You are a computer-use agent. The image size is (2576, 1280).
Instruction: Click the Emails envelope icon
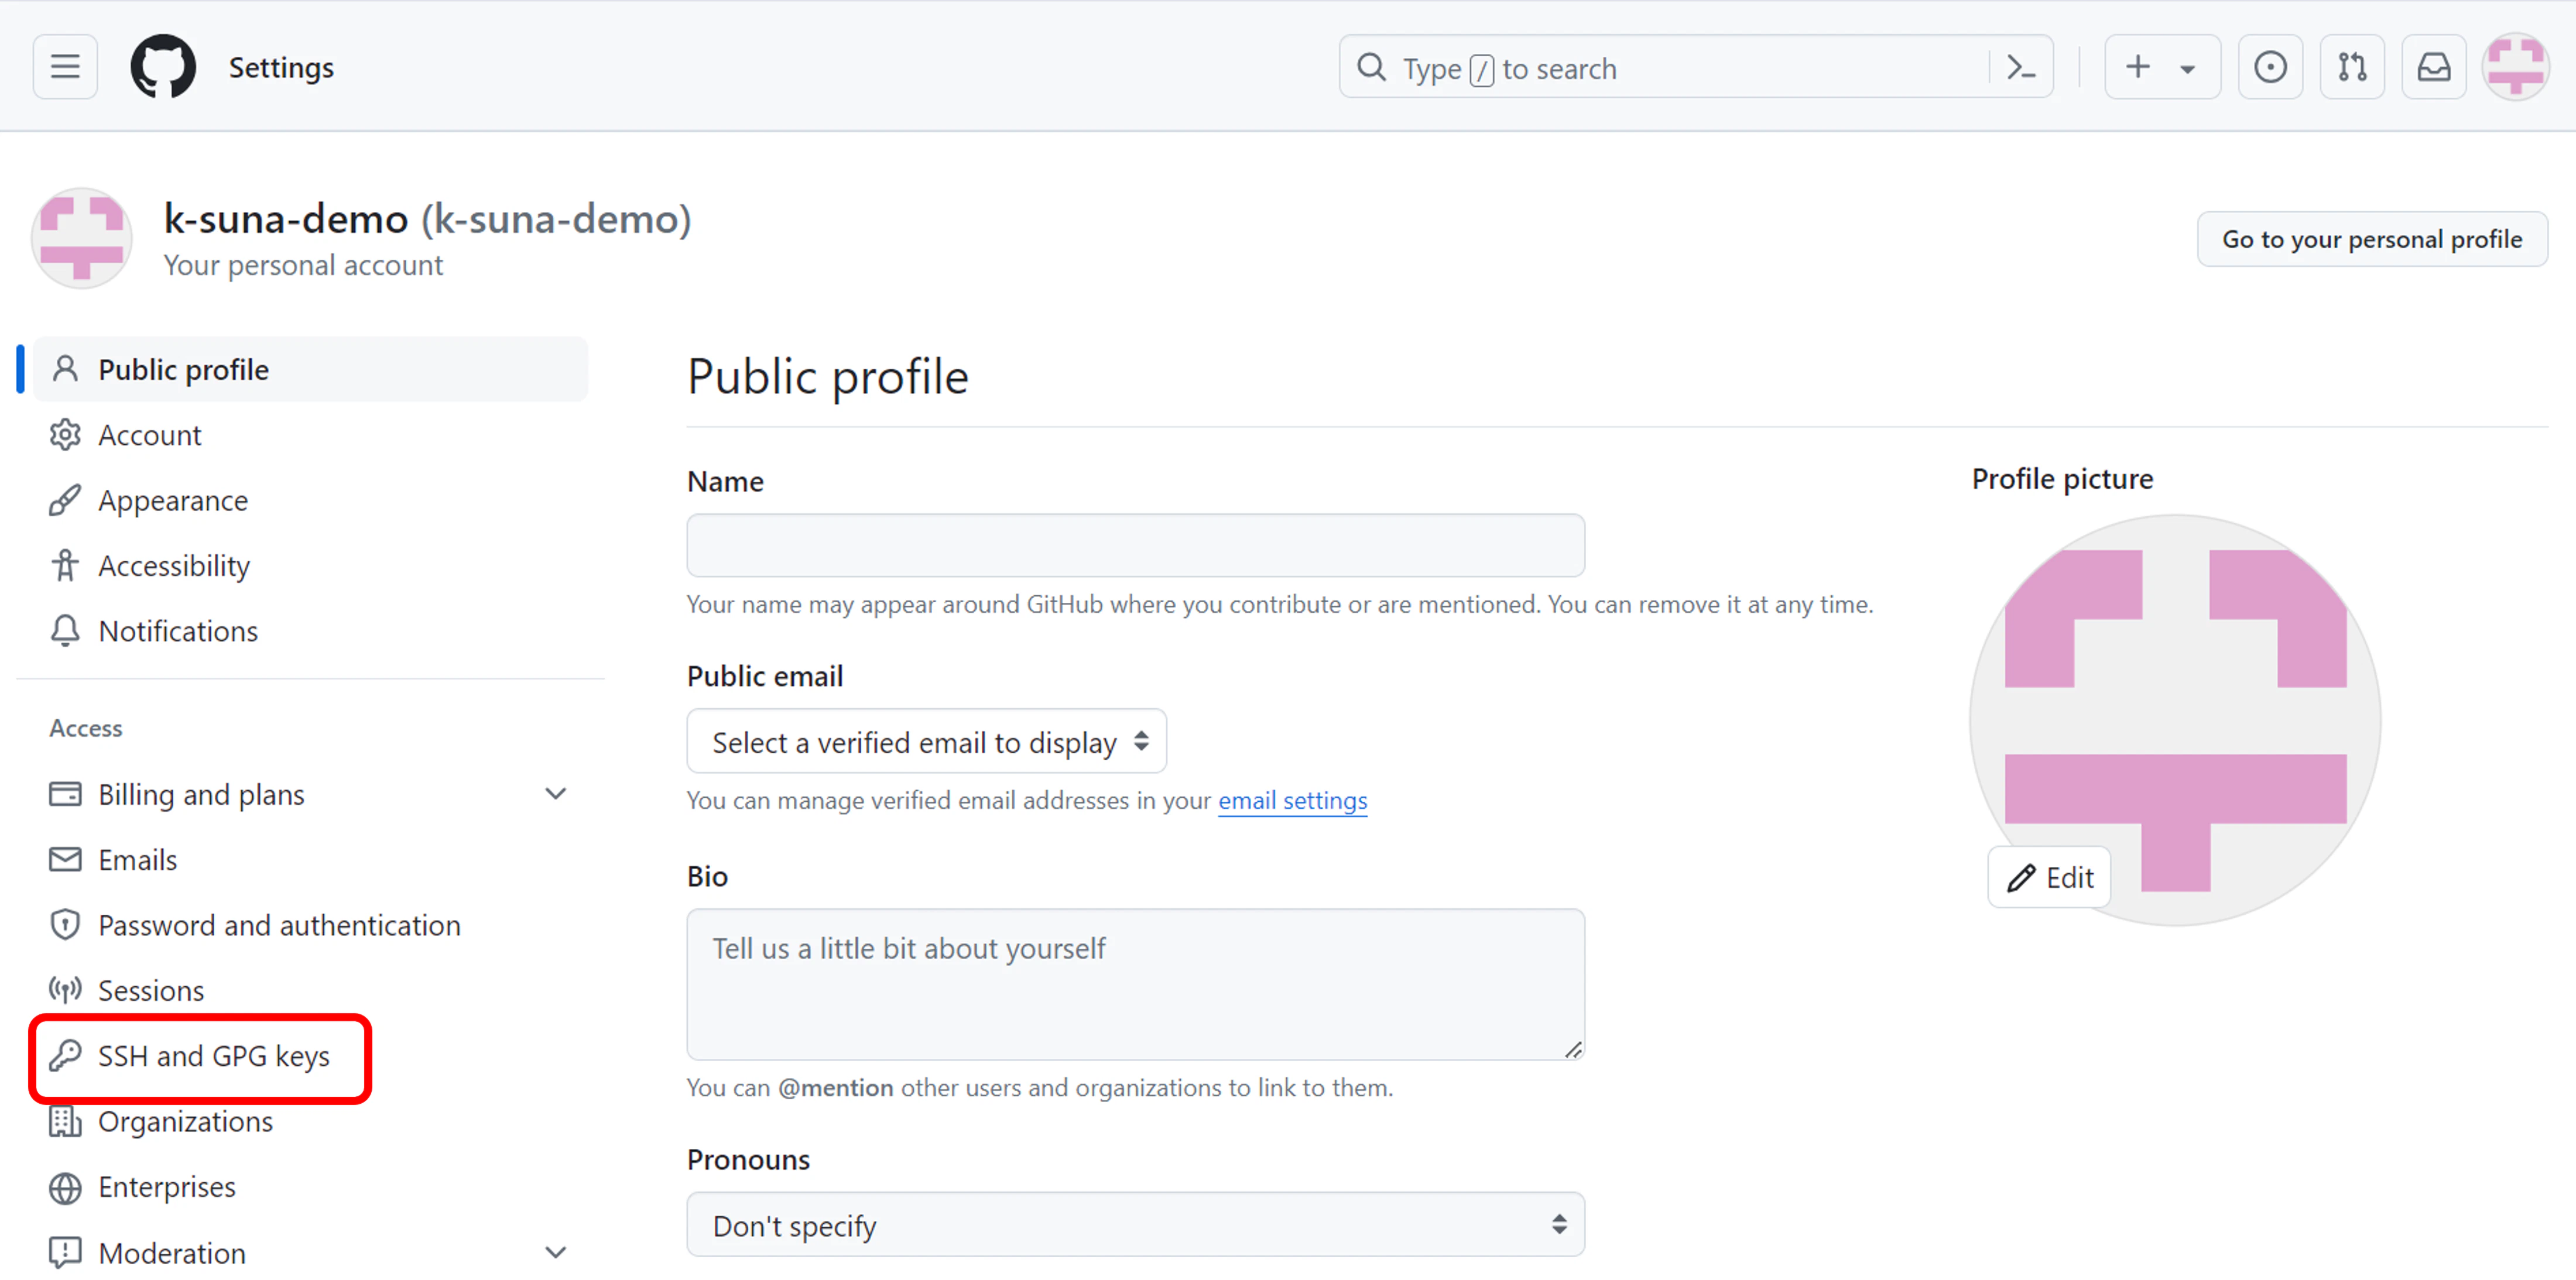pos(65,859)
